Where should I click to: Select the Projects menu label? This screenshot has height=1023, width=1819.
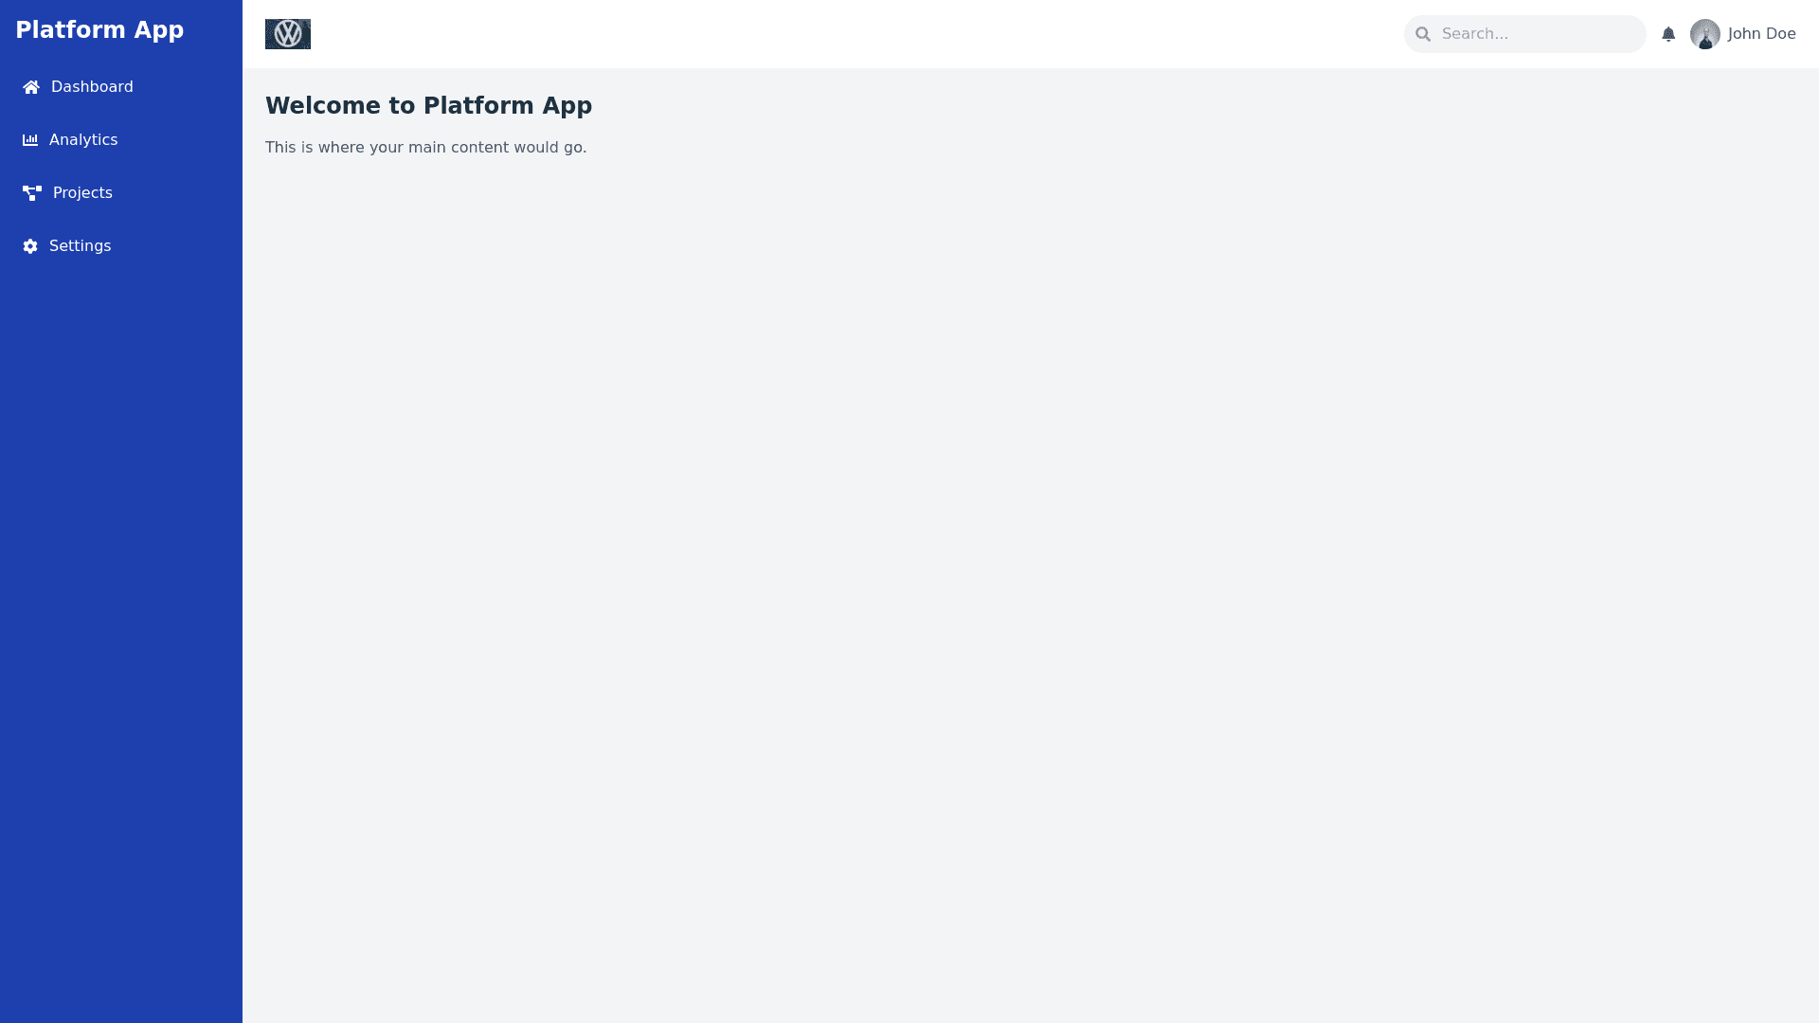click(82, 193)
